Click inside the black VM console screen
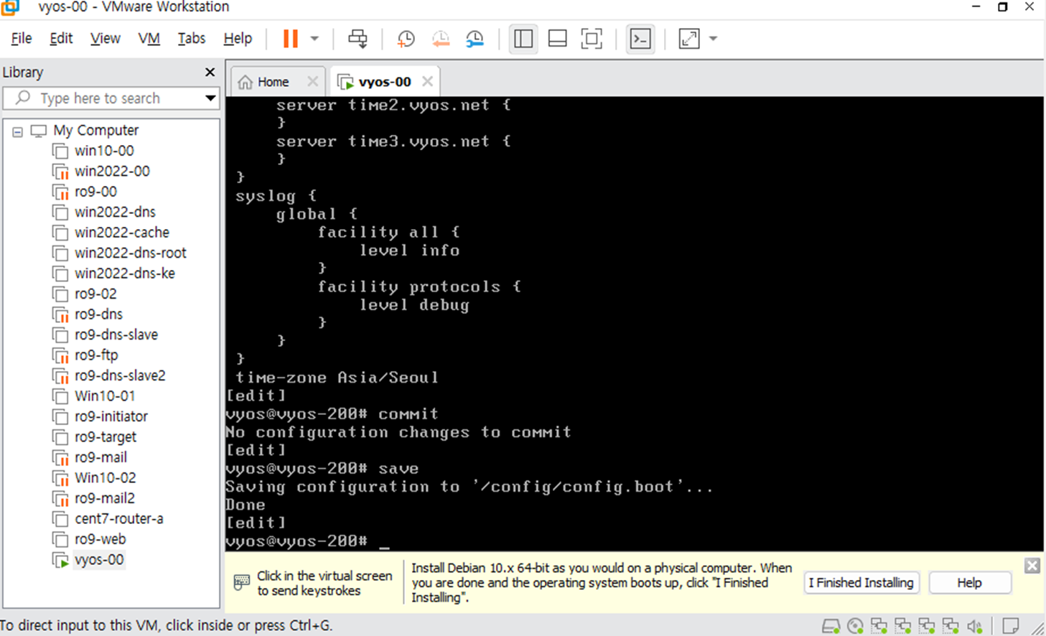 tap(634, 323)
